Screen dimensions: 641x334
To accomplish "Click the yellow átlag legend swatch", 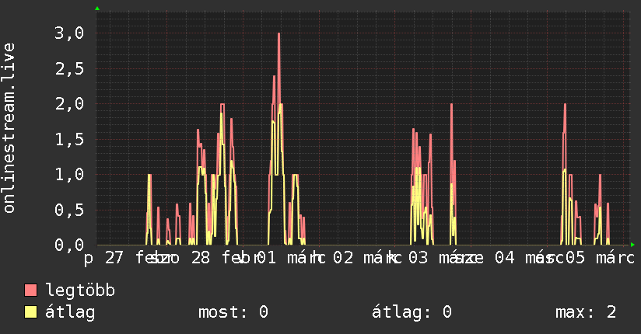I will pos(30,312).
